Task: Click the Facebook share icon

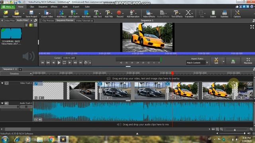Action: [x=241, y=7]
